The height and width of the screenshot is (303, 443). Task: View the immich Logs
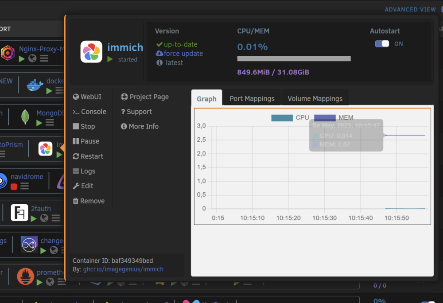pos(84,171)
